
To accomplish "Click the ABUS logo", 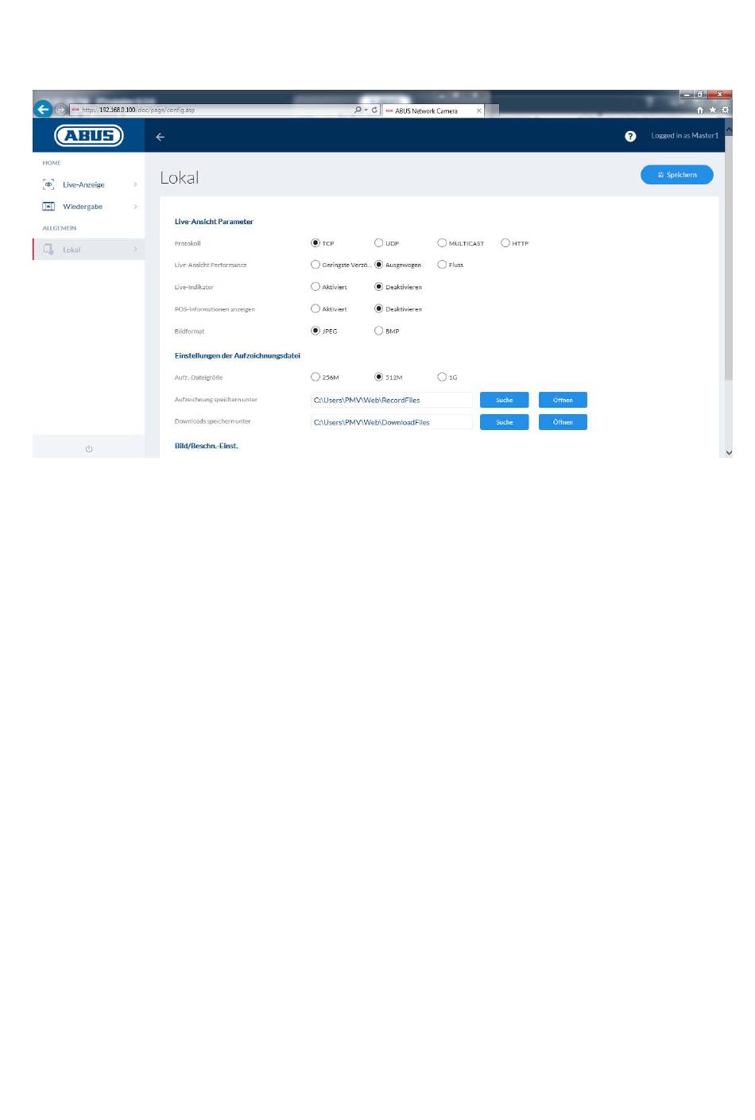I will (89, 136).
